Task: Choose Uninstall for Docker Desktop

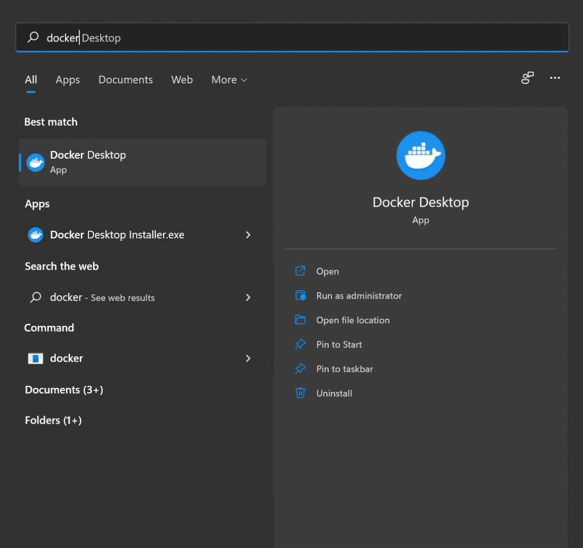Action: coord(334,393)
